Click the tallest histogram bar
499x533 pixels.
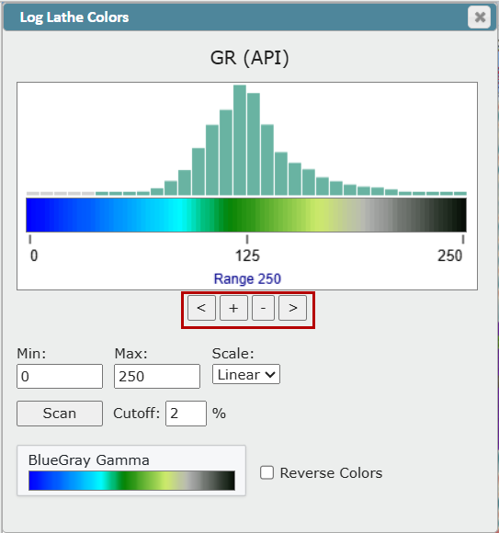click(x=240, y=140)
